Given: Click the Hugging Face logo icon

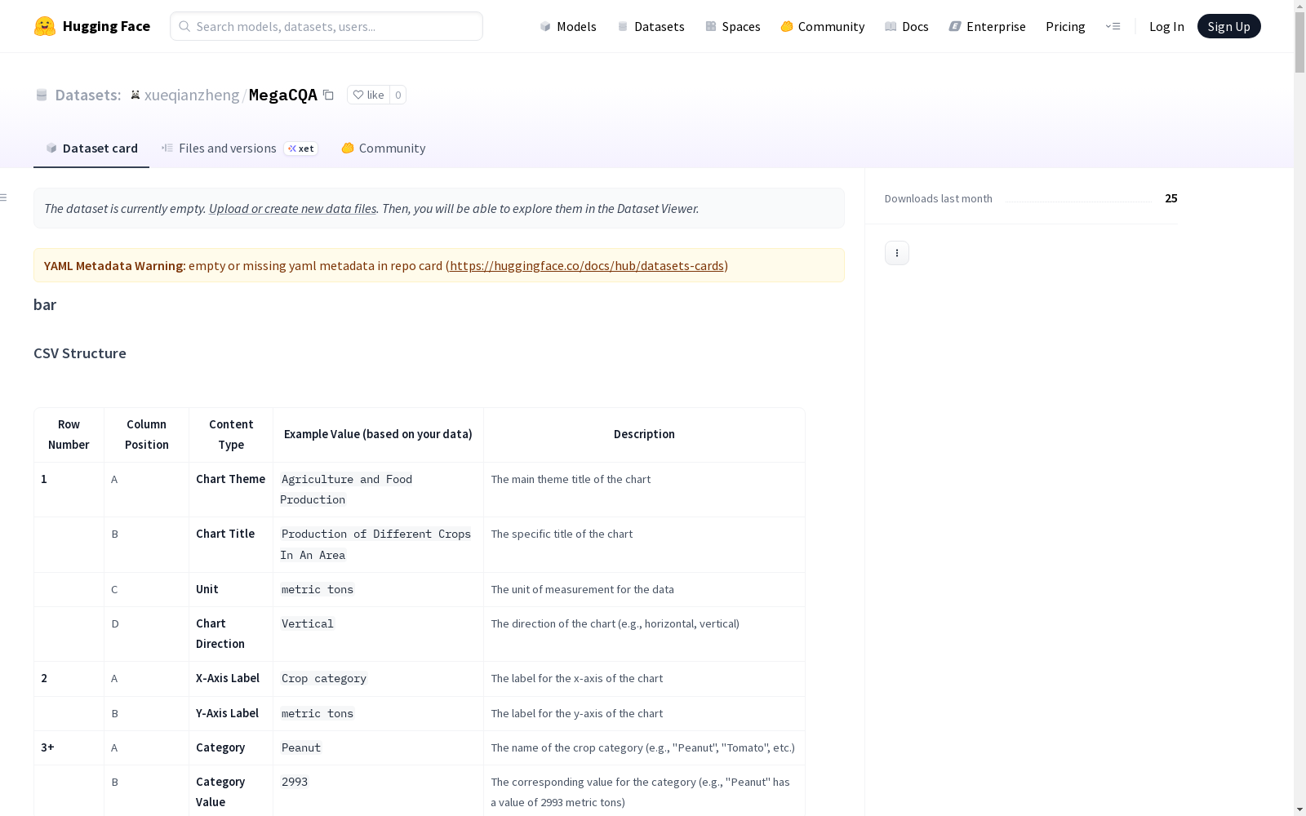Looking at the screenshot, I should tap(45, 26).
